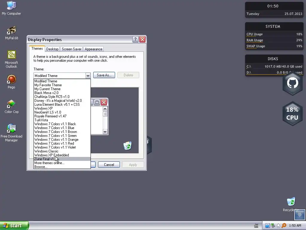Viewport: 306px width, 230px height.
Task: Click the Tuesday 25.07.2023 date line
Action: (x=274, y=14)
